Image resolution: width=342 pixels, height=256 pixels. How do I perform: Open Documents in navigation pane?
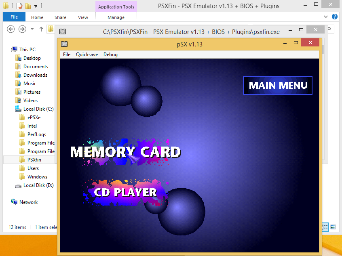tap(36, 67)
